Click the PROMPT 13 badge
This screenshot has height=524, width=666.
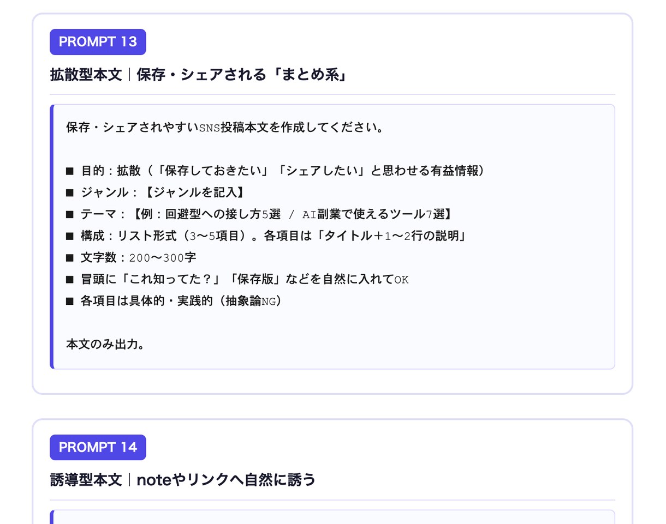(x=98, y=42)
